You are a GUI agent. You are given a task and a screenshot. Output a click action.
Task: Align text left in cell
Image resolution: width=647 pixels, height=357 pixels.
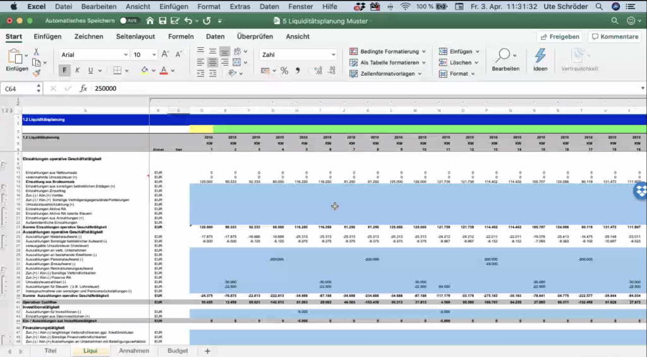pyautogui.click(x=200, y=62)
